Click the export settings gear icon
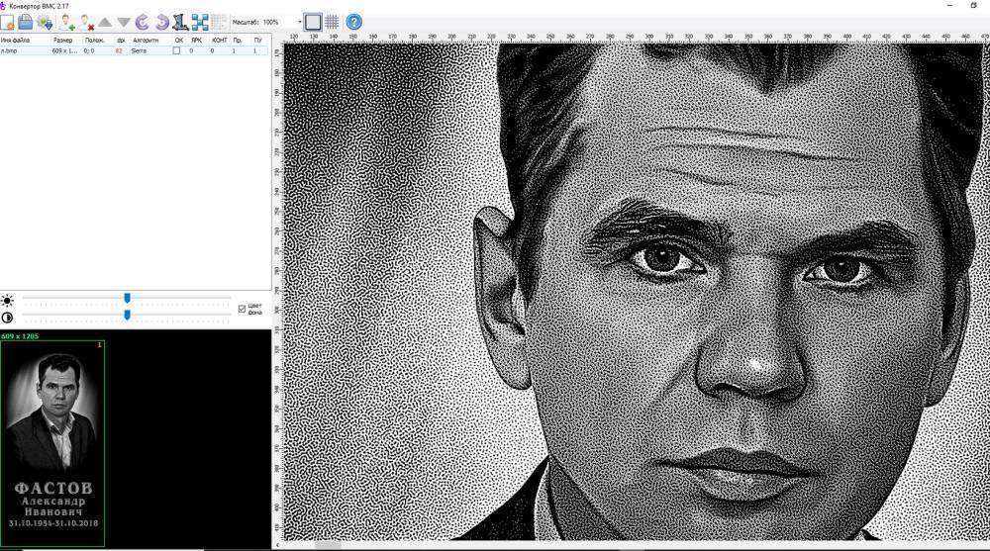The image size is (990, 551). 45,22
